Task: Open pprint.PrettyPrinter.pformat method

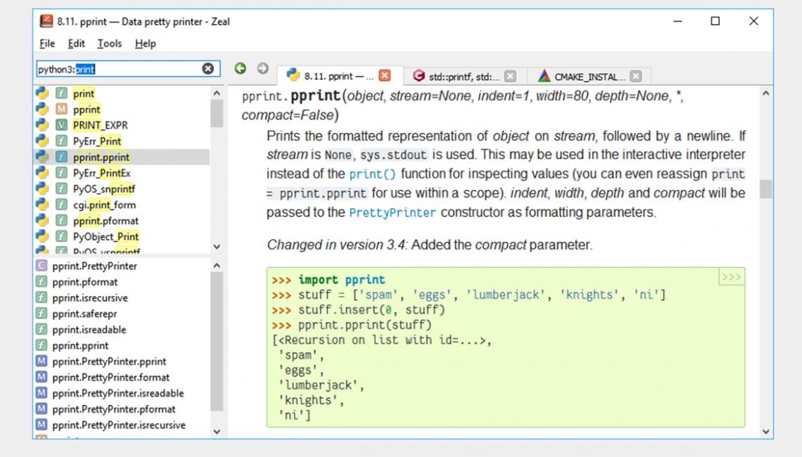Action: 122,409
